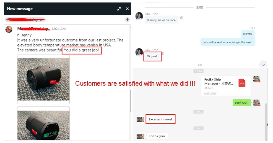273x143 pixels.
Task: Click Peter's avatar at the 11:52 message
Action: (139, 16)
